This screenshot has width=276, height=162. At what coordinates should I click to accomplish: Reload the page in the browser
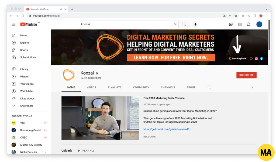coord(23,16)
